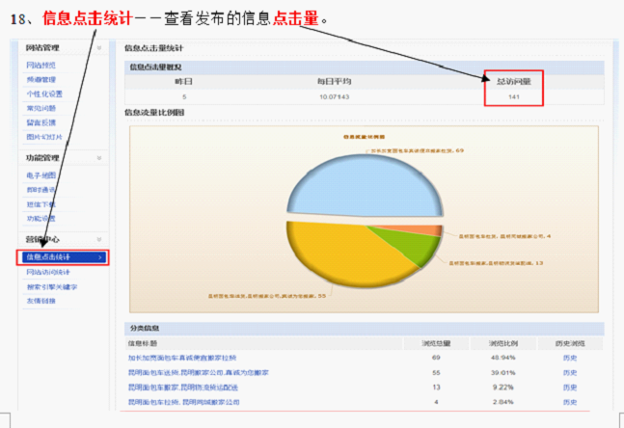Open 友情链接 in the sidebar
Screen dimensions: 624x428
click(x=41, y=301)
